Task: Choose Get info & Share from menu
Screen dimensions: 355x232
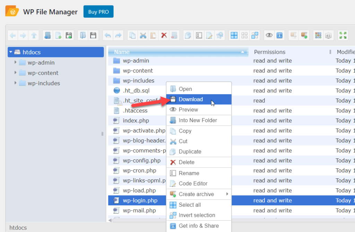Action: point(199,226)
